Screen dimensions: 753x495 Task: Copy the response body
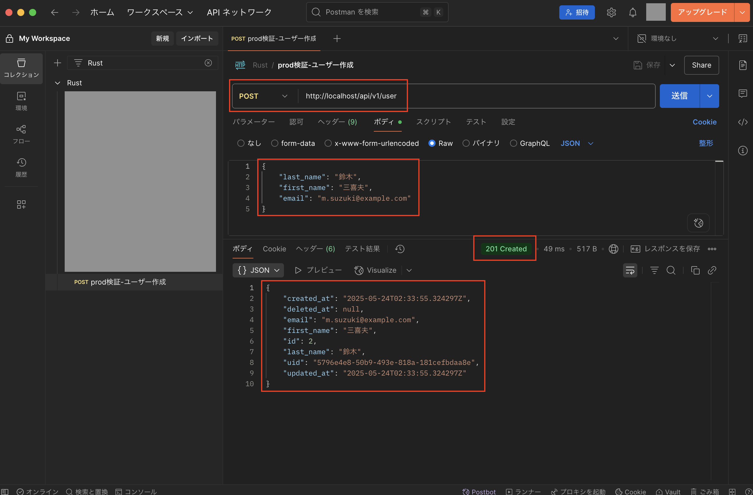pyautogui.click(x=695, y=270)
